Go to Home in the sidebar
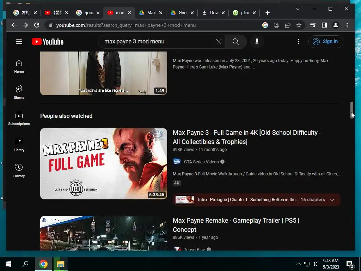 point(19,66)
